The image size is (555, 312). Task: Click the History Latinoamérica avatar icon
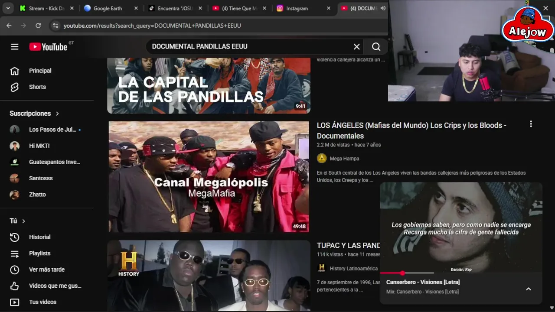322,268
